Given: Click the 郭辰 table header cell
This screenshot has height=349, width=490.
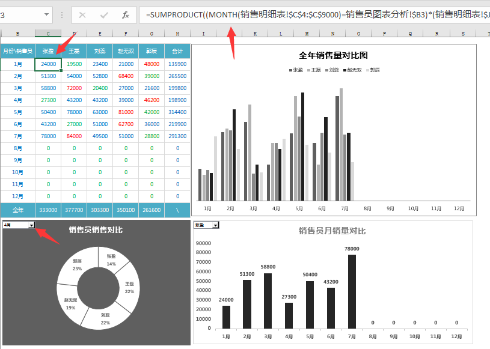Looking at the screenshot, I should [152, 51].
